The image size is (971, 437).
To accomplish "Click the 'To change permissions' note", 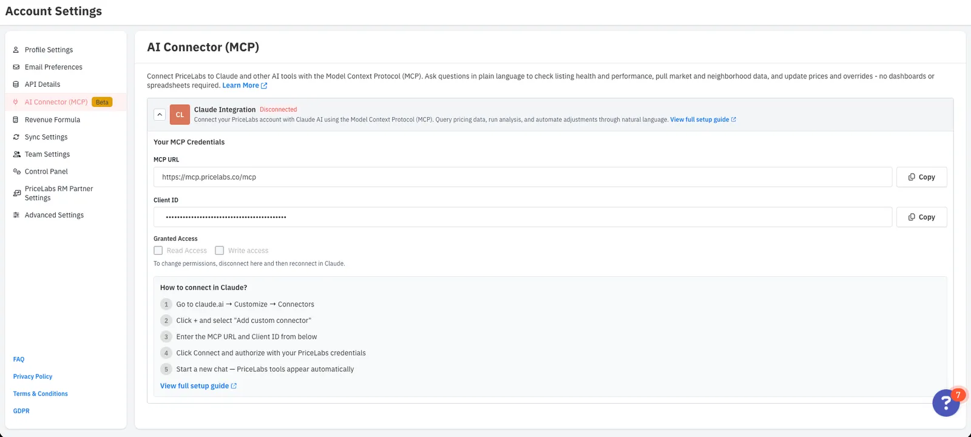I will (x=249, y=264).
